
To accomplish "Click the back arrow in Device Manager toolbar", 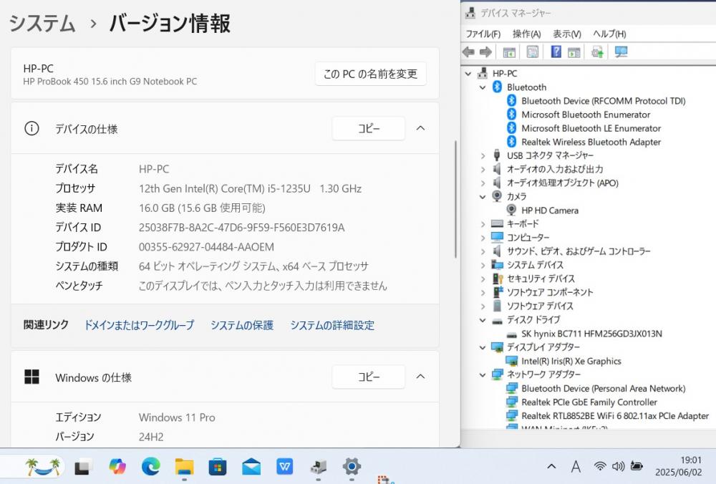I will pyautogui.click(x=468, y=52).
